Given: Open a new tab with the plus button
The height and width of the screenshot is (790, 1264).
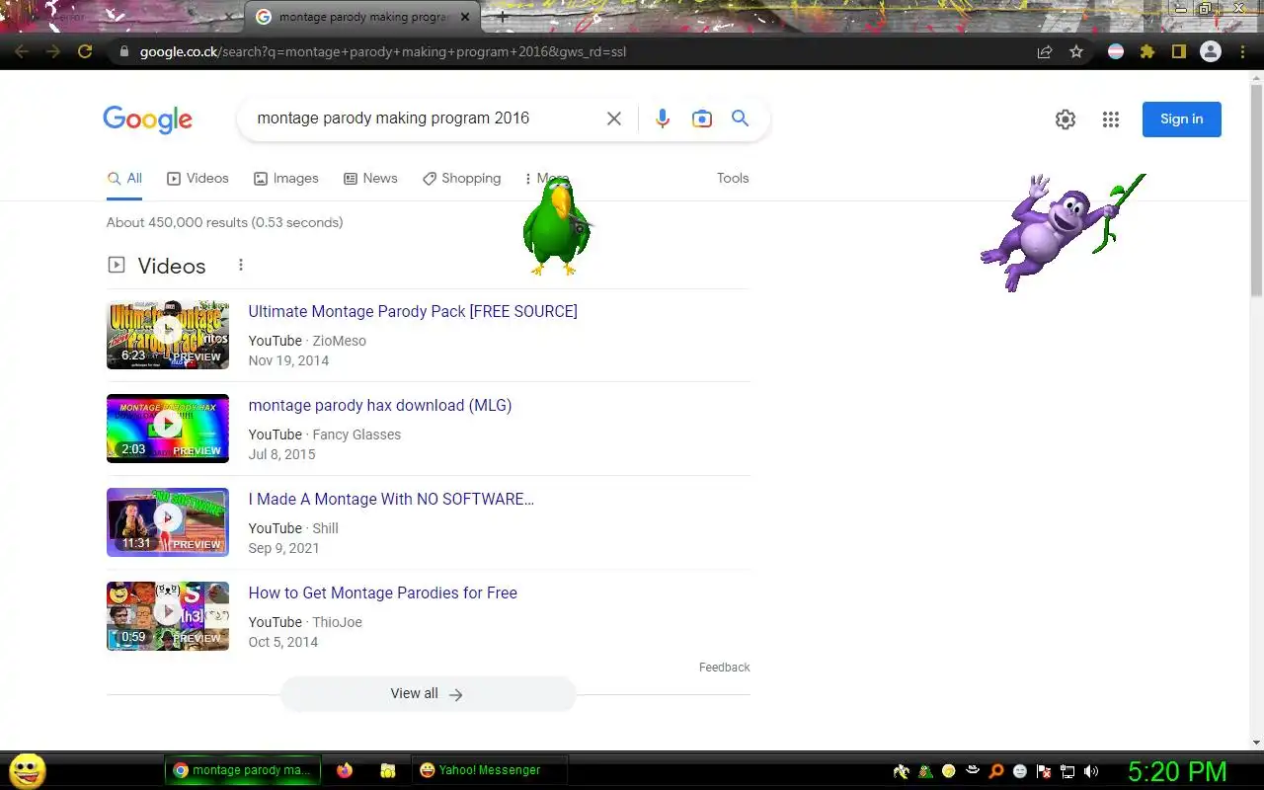Looking at the screenshot, I should (x=503, y=17).
